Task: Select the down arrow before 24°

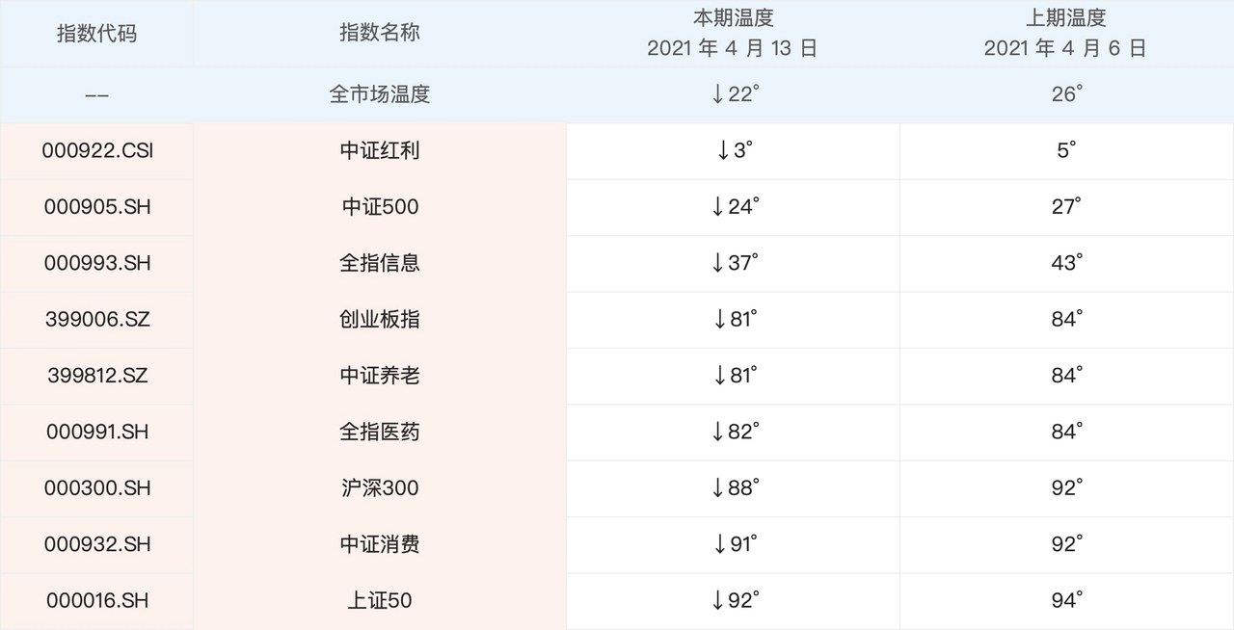Action: (717, 207)
